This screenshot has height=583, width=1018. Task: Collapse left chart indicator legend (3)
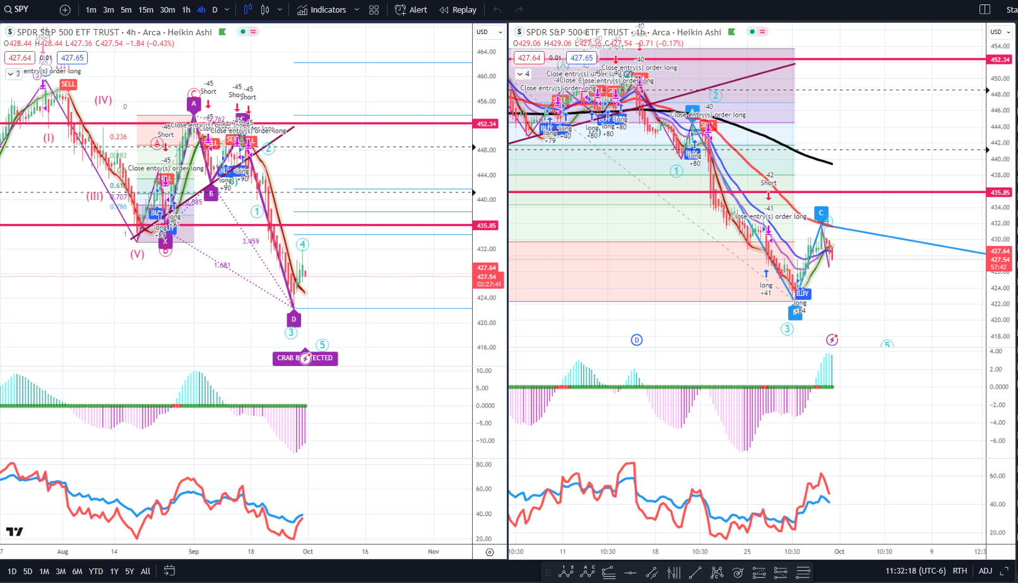click(14, 74)
